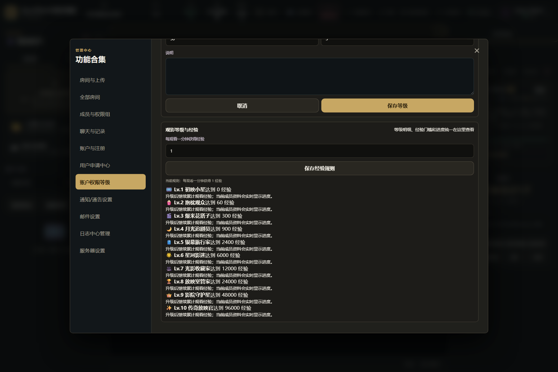558x372 pixels.
Task: Click the crown icon for Lv.9 影院守护星
Action: tap(169, 295)
